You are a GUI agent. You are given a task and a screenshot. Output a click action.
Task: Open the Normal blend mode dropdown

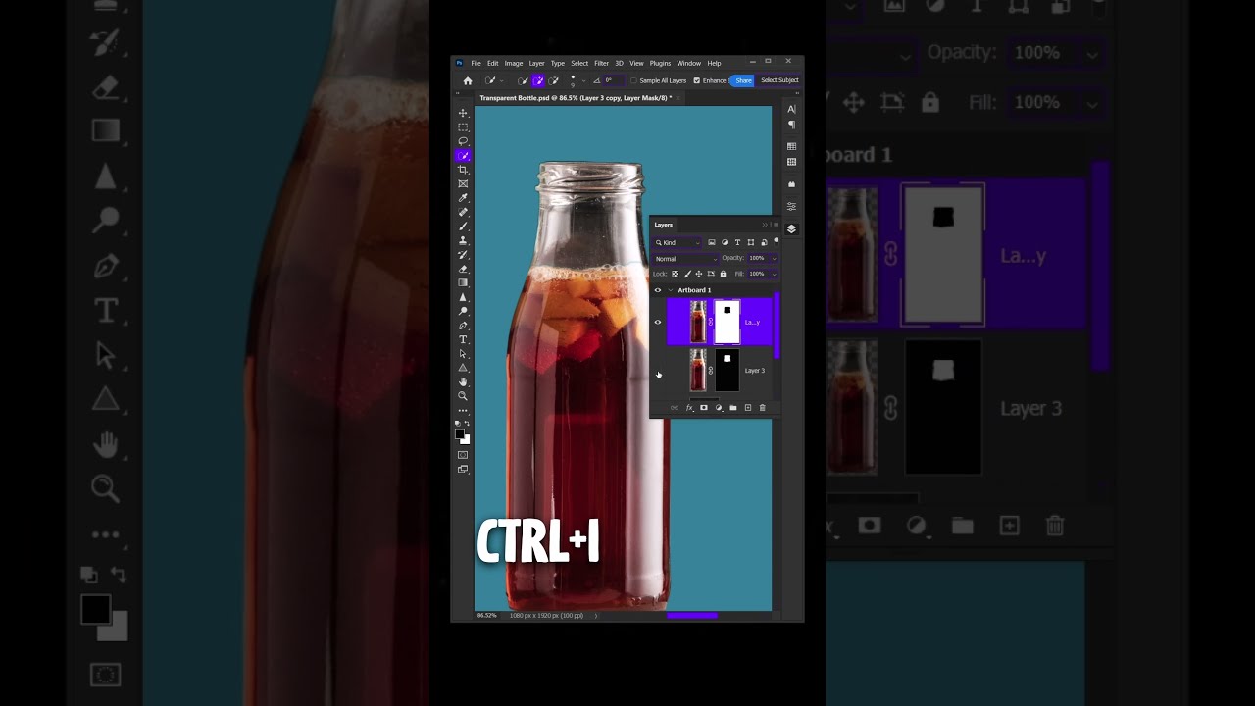pos(685,259)
